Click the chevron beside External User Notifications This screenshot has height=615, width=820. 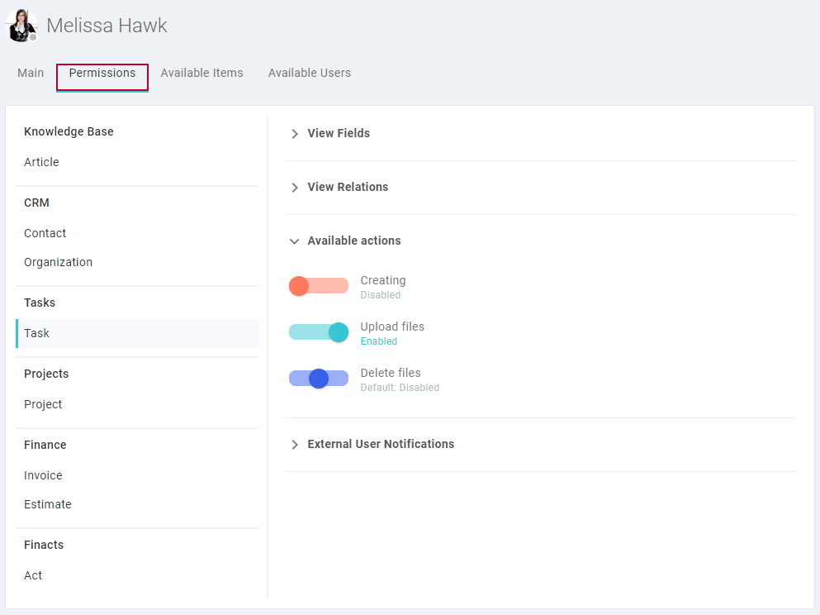pos(295,445)
